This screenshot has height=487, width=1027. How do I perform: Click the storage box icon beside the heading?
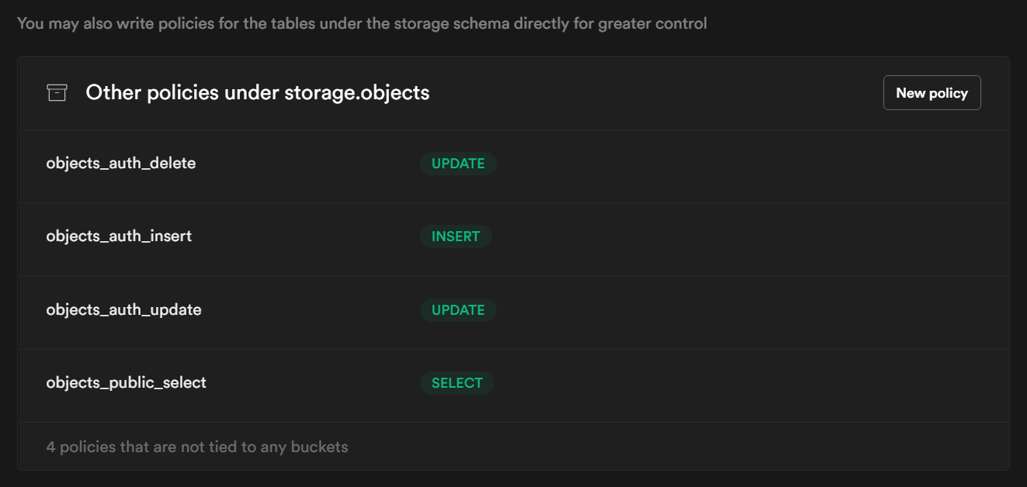[x=56, y=92]
